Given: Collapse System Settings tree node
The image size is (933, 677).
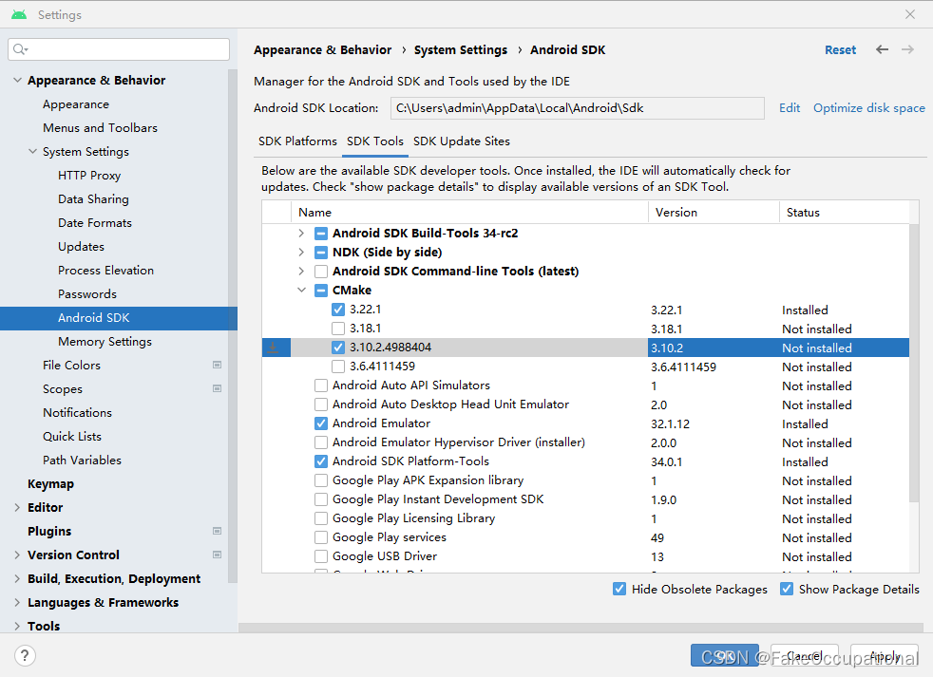Looking at the screenshot, I should tap(32, 151).
